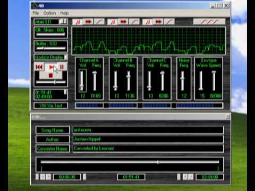Toggle Channel B envelope curve icon
The height and width of the screenshot is (191, 255).
click(x=134, y=22)
